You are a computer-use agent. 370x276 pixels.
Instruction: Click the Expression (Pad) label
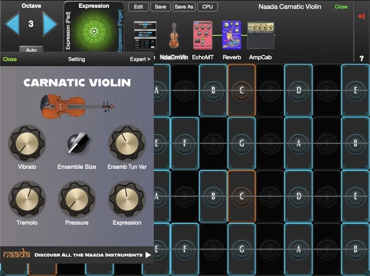[68, 30]
